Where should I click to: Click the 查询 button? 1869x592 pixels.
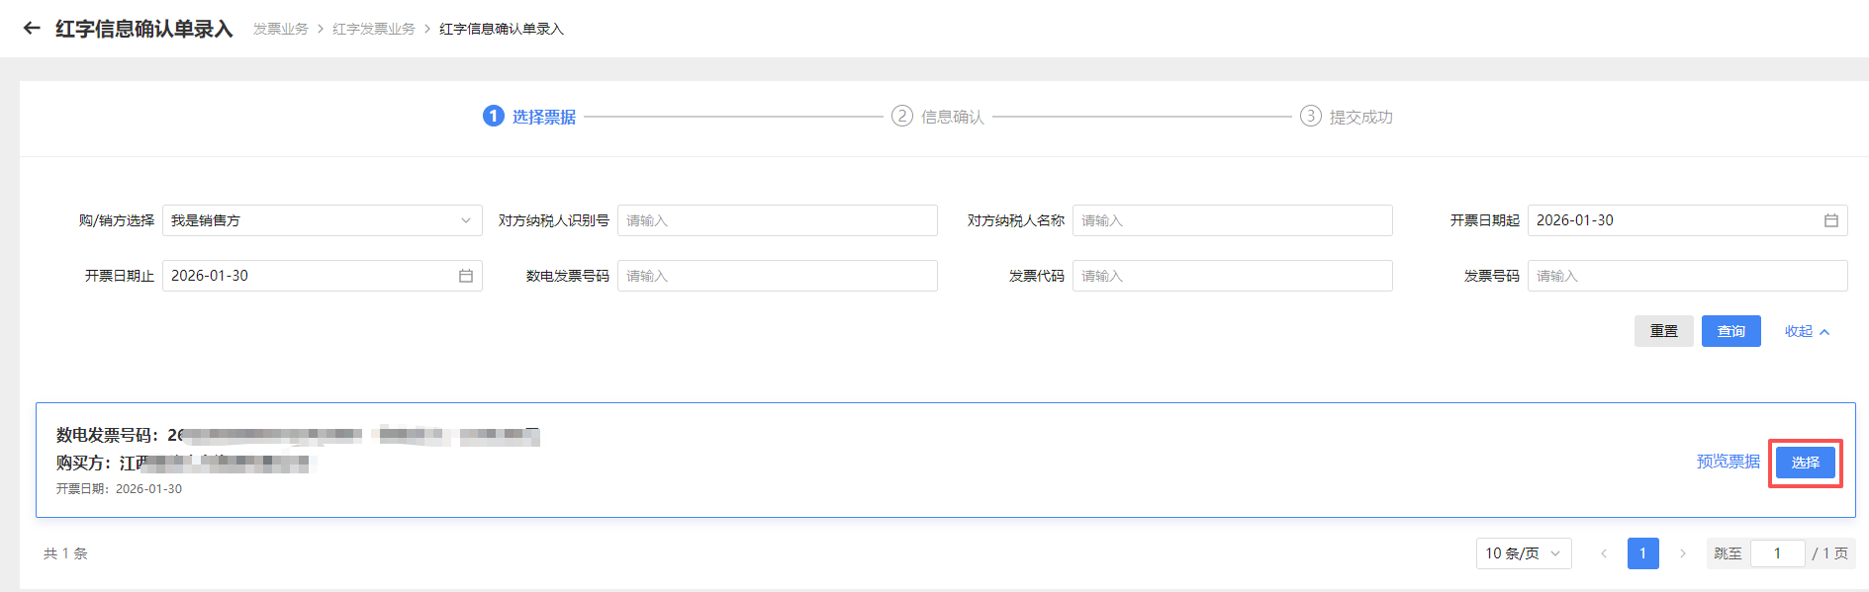coord(1731,331)
